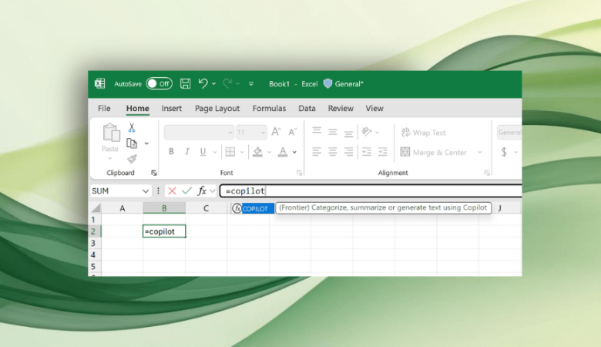Viewport: 601px width, 347px height.
Task: Toggle Bold formatting
Action: pyautogui.click(x=171, y=152)
